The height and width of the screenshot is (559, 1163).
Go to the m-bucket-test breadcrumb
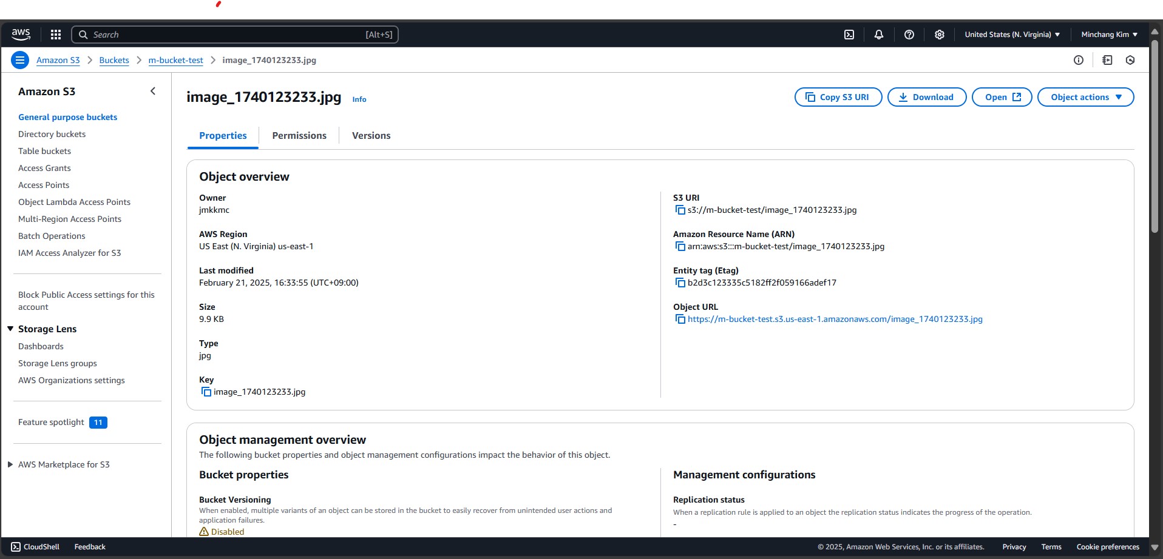coord(176,60)
